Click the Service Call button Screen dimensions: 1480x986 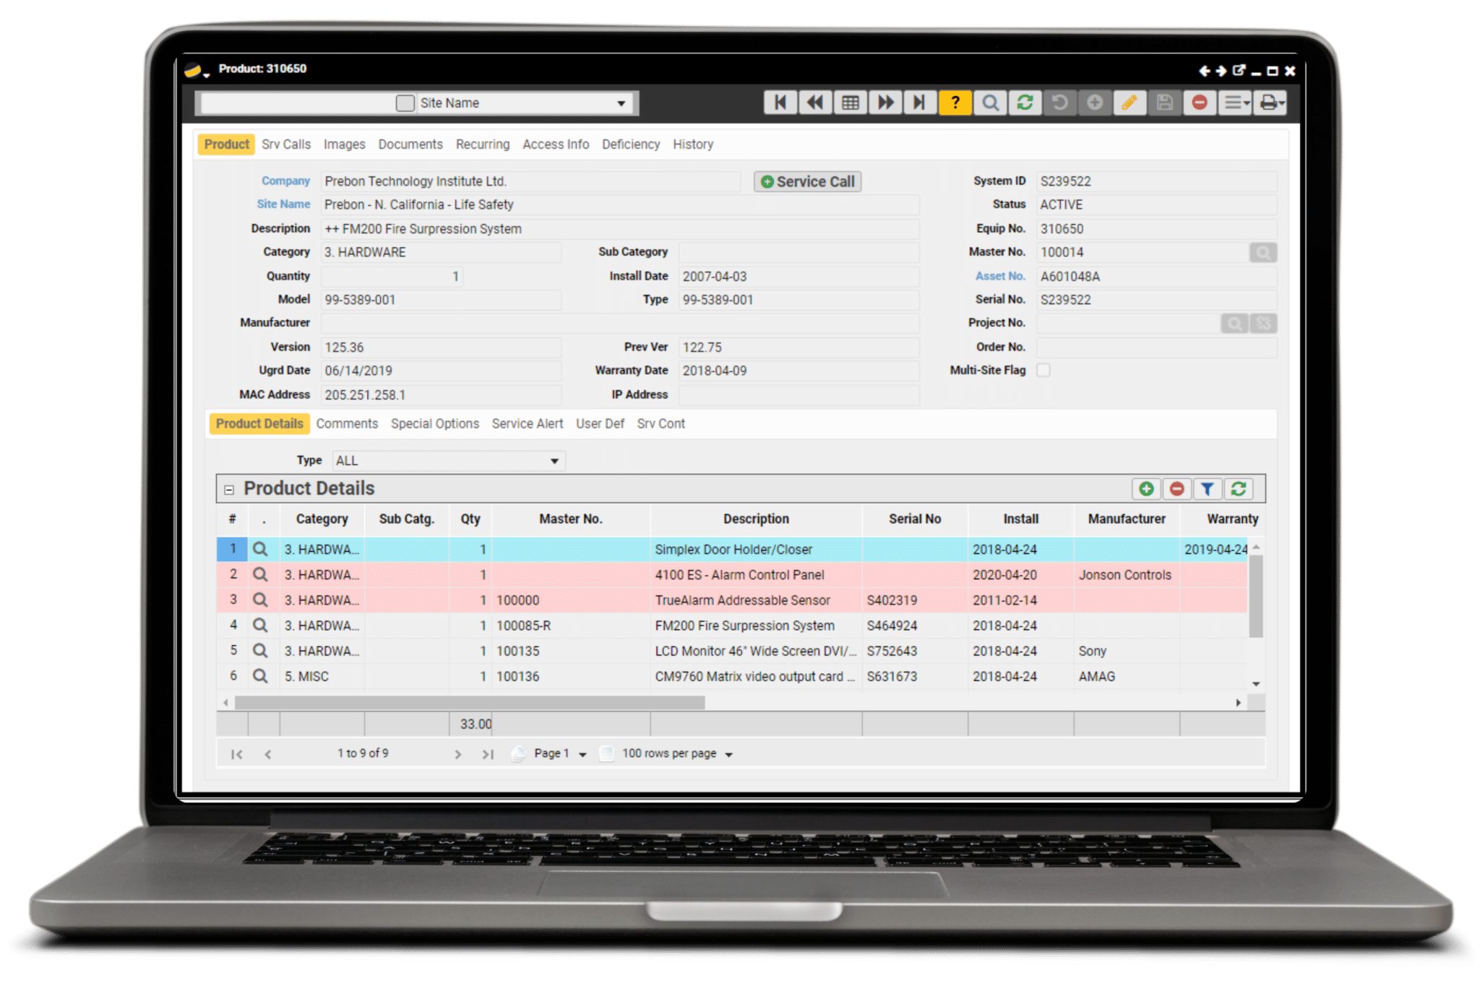[x=807, y=181]
